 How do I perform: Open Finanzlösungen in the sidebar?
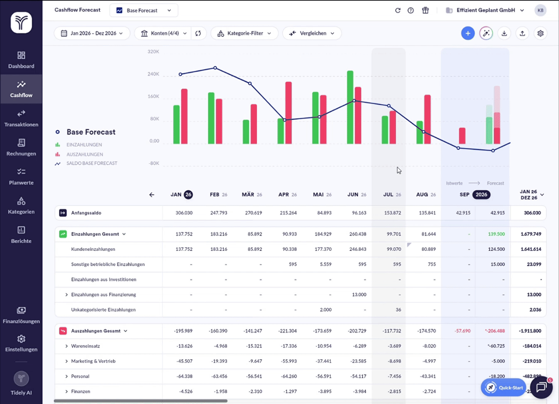pyautogui.click(x=21, y=316)
